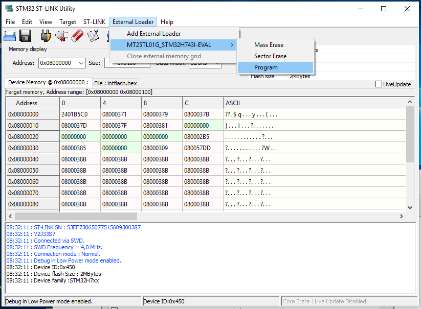Click the Connect to target plug icon

pyautogui.click(x=46, y=36)
